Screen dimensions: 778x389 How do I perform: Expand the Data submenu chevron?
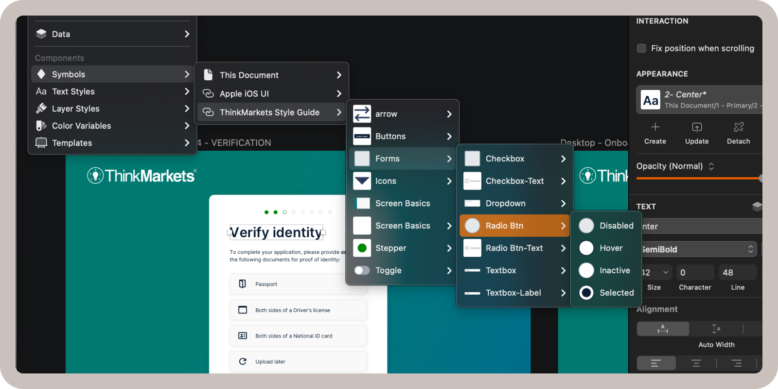[187, 34]
